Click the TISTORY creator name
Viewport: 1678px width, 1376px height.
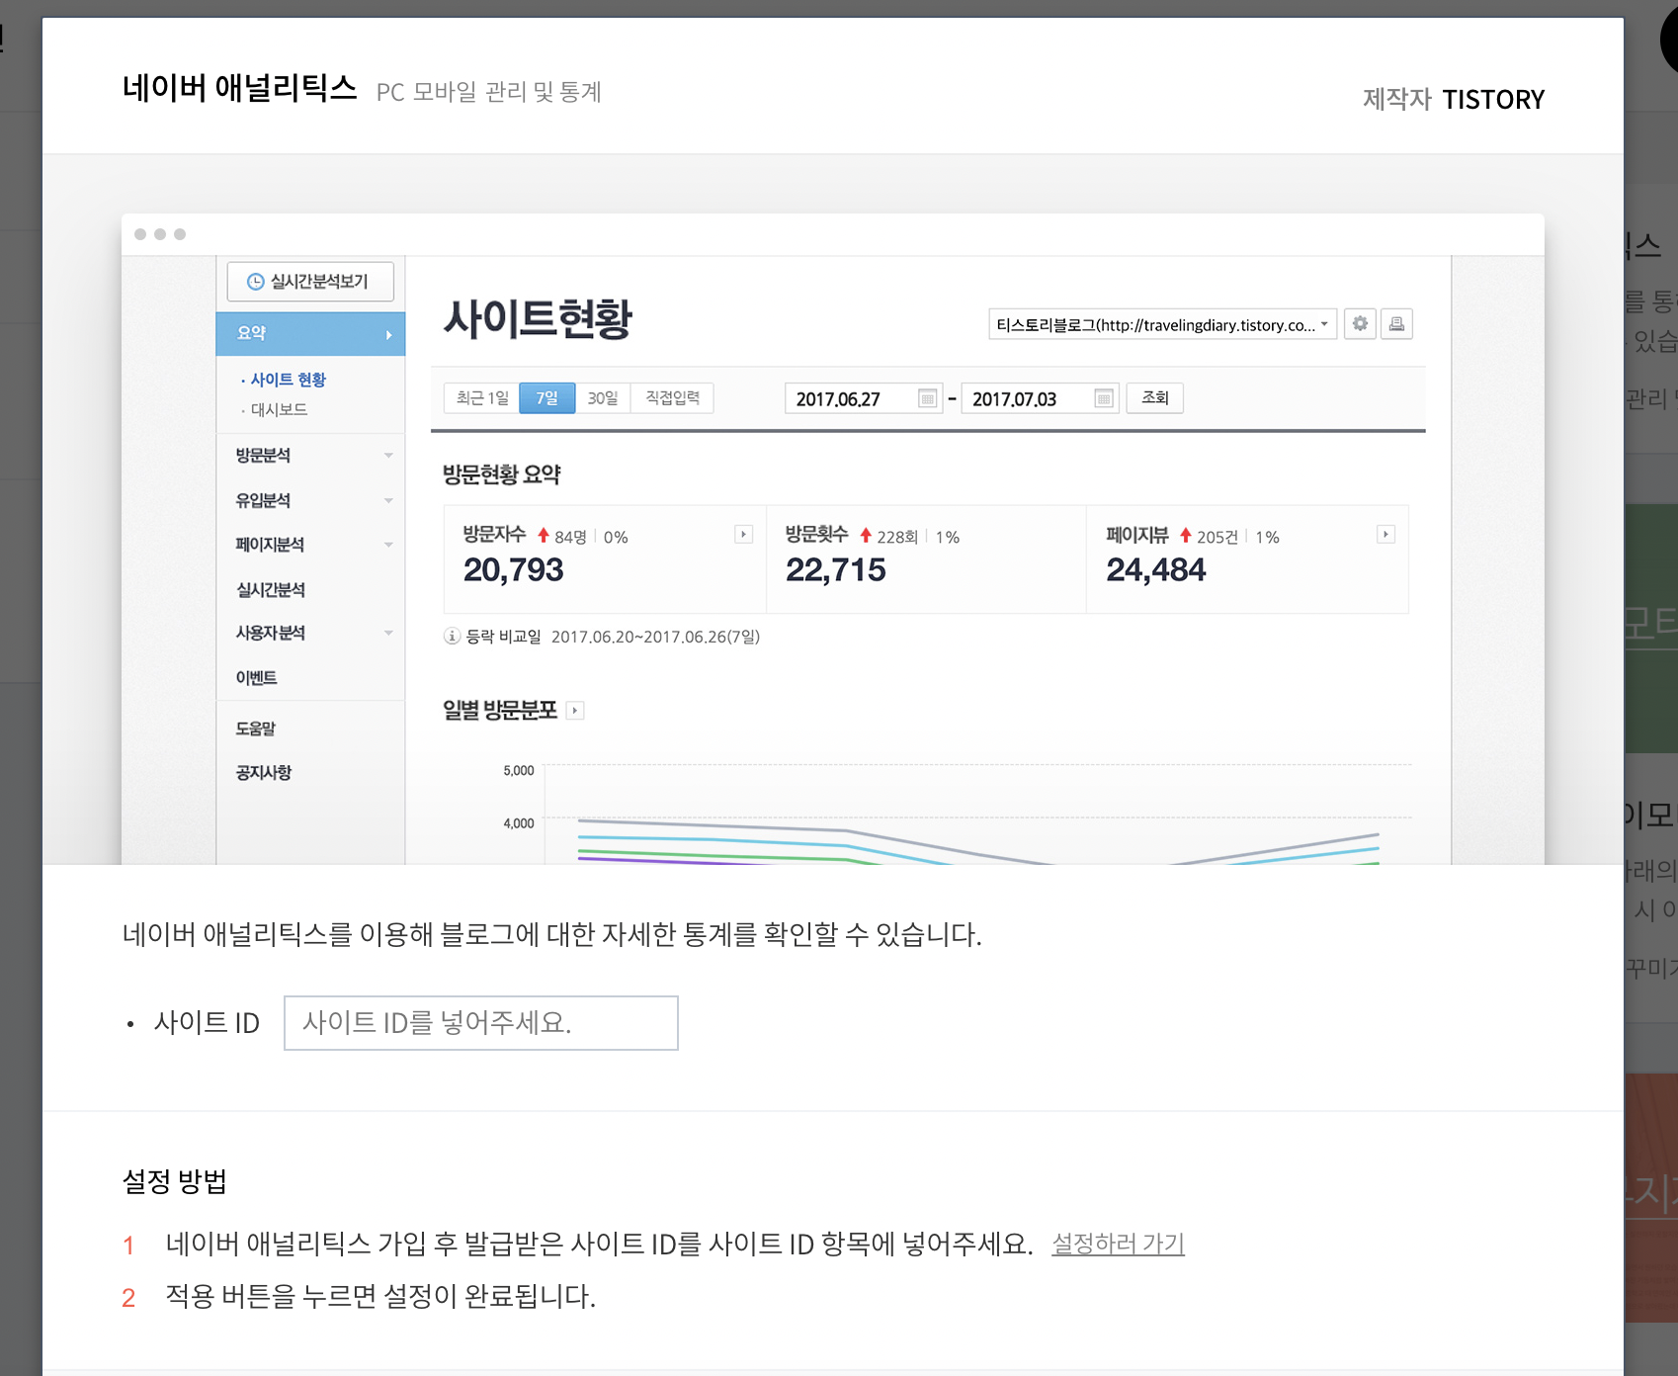point(1493,100)
